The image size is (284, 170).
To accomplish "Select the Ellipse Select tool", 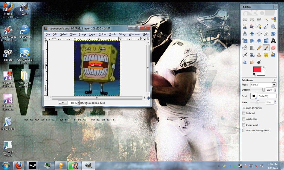I will coord(252,19).
